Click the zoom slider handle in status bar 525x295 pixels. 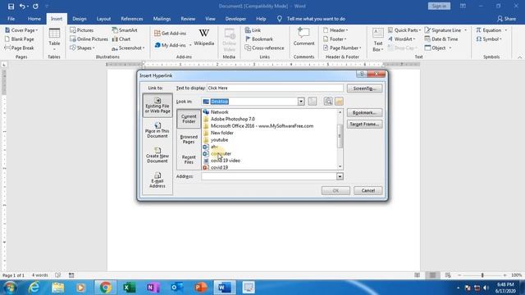pyautogui.click(x=482, y=275)
